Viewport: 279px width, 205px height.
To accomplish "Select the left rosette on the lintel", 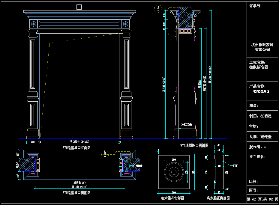I will tap(34, 23).
